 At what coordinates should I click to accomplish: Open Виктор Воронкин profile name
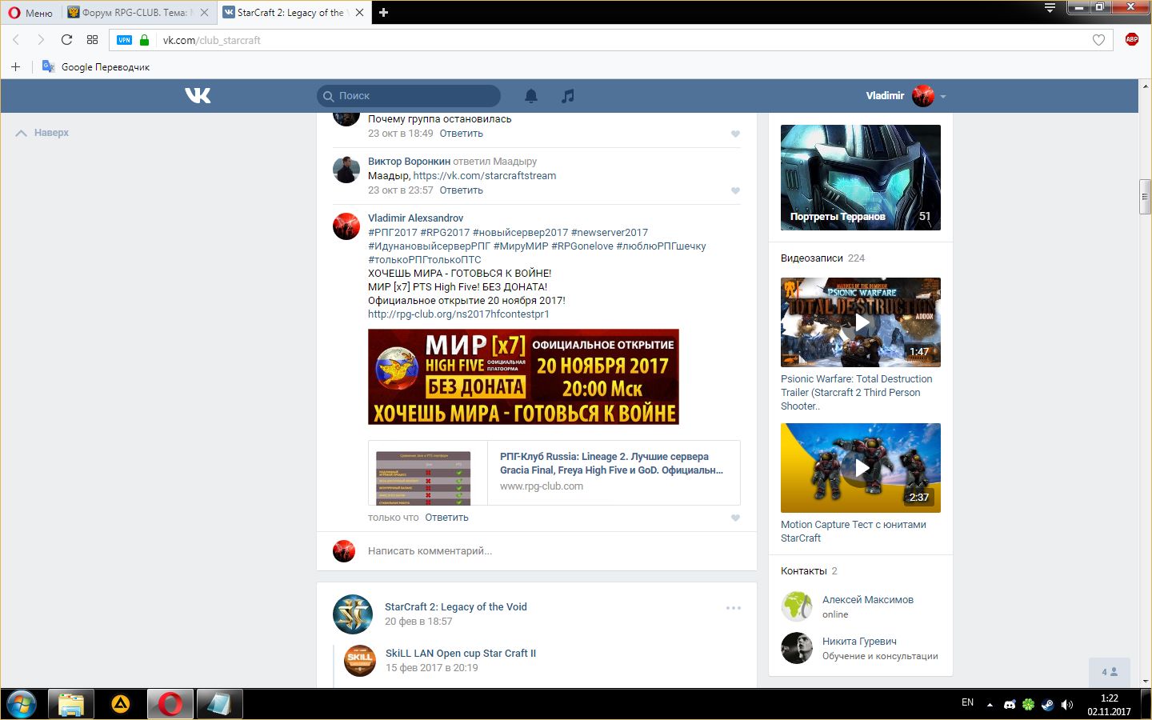[x=409, y=162]
